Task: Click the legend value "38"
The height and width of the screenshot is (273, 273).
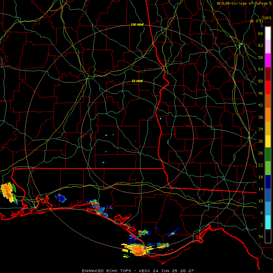Action: (x=261, y=117)
